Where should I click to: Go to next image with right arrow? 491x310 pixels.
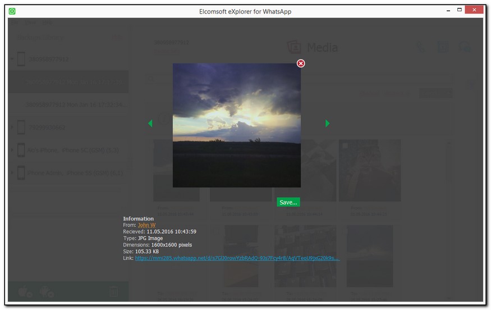coord(327,124)
